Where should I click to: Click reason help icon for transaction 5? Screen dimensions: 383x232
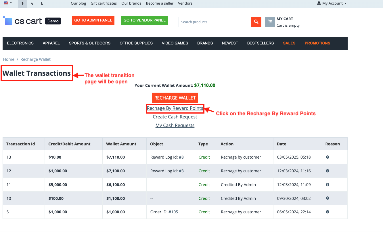click(x=328, y=212)
